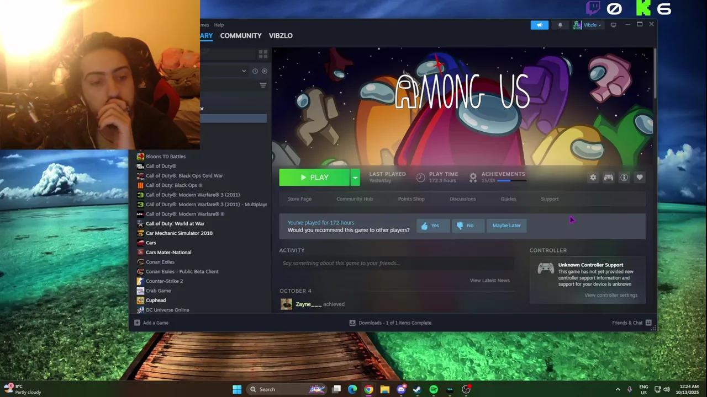
Task: Filter library by ready to play icon
Action: click(x=265, y=71)
